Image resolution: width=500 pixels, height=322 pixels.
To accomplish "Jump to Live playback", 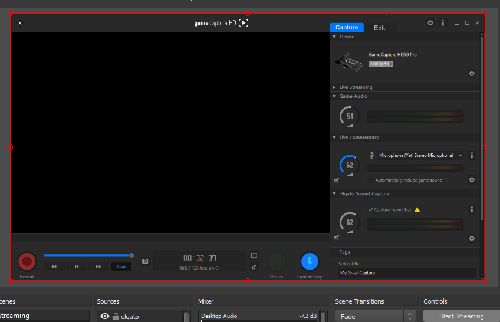I will click(x=121, y=267).
